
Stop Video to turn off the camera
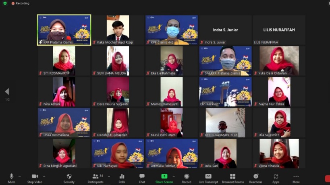coord(35,178)
